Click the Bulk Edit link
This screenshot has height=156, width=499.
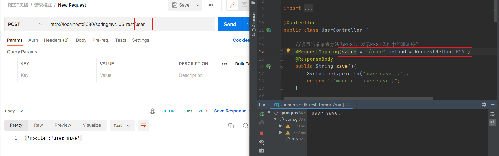point(242,64)
